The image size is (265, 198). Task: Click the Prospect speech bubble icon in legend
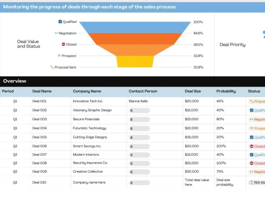[x=59, y=55]
